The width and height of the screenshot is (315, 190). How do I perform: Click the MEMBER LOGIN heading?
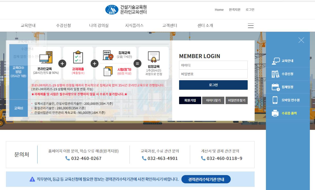200,56
